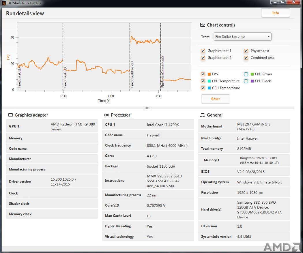
Task: Click the monitor icon beside Graphics adapter
Action: [10, 115]
